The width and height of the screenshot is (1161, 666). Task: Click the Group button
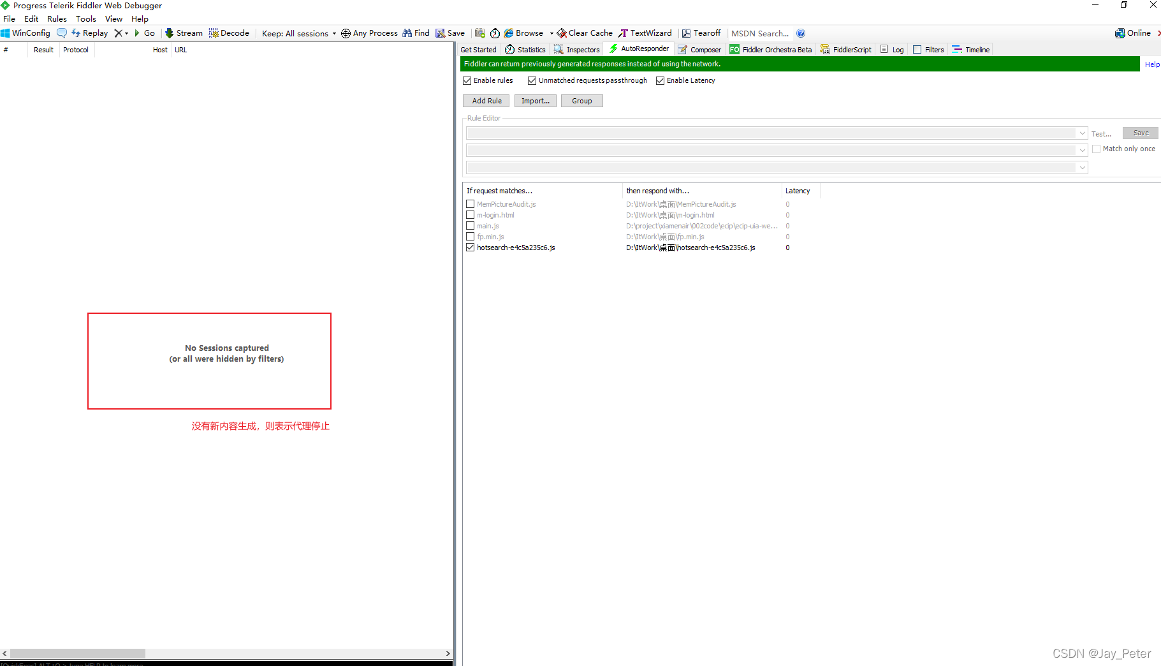[581, 101]
